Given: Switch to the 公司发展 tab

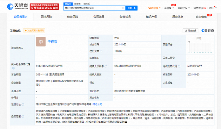Looking at the screenshot, I should tap(99, 17).
